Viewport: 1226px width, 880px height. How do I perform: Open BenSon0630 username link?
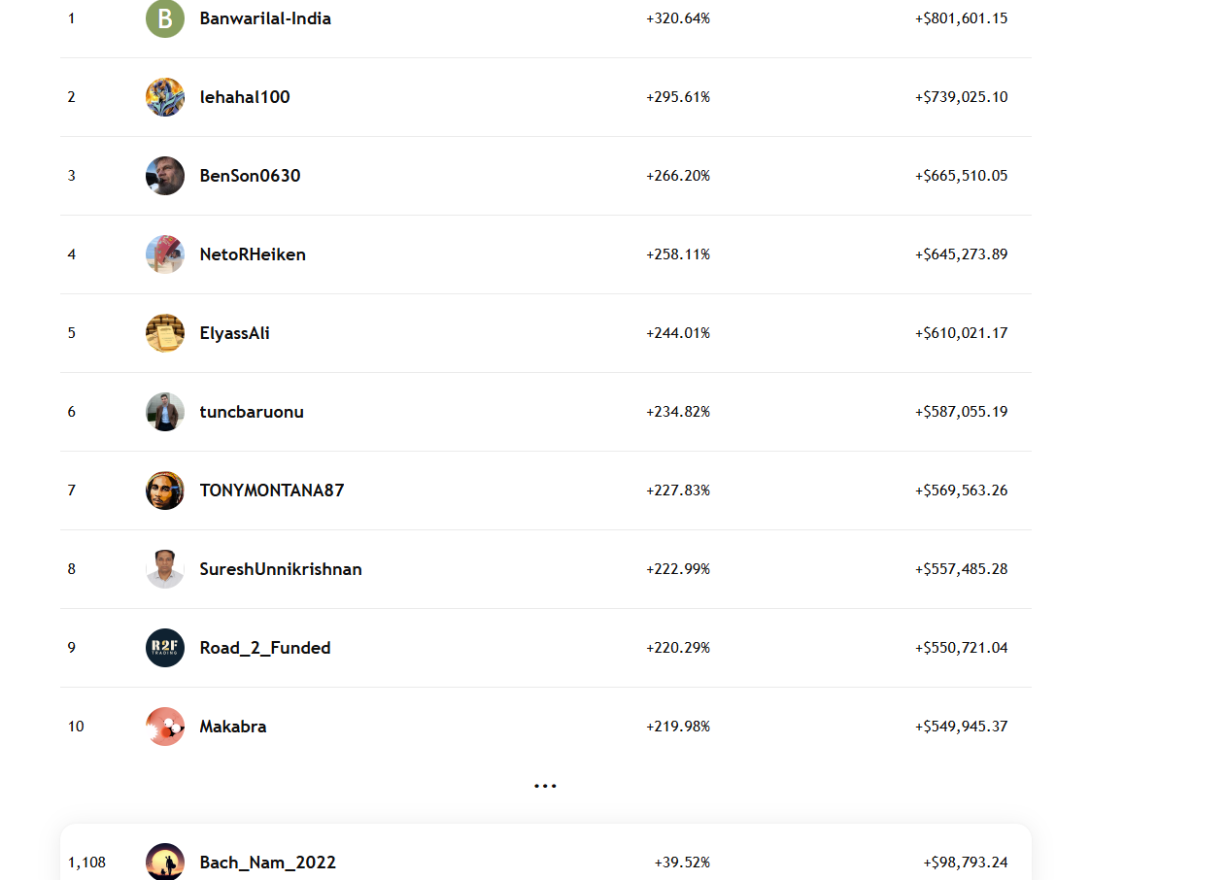(x=250, y=176)
